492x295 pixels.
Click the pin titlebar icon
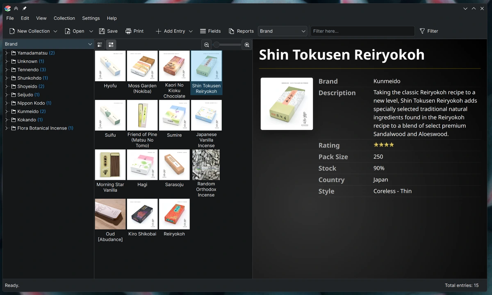click(x=24, y=8)
